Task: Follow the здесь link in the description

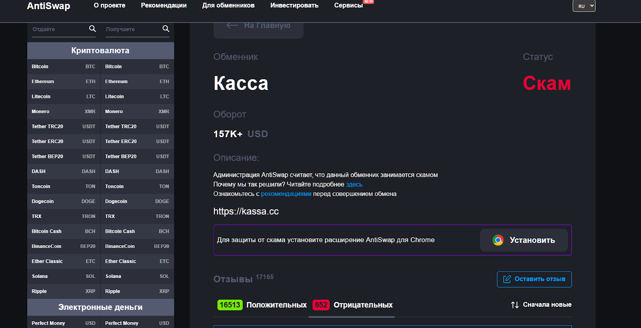Action: pos(354,184)
